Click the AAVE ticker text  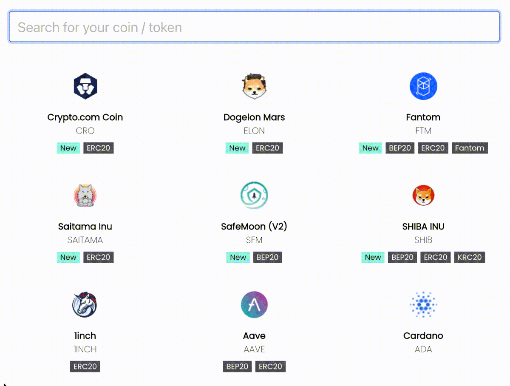(x=254, y=349)
